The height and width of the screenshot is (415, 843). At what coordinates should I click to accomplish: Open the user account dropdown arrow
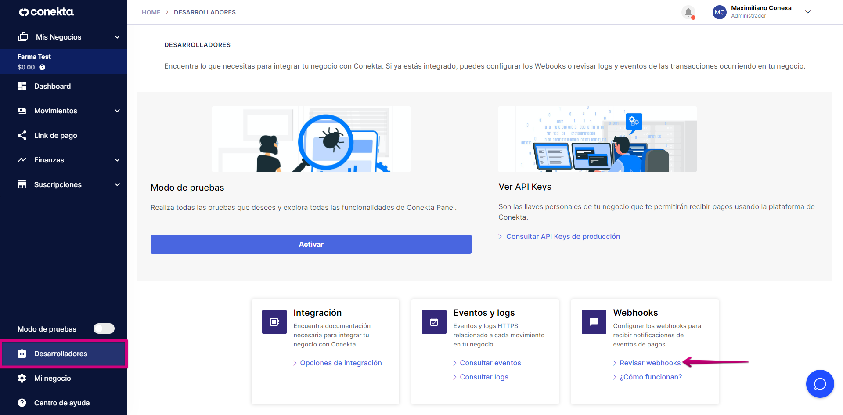(808, 12)
